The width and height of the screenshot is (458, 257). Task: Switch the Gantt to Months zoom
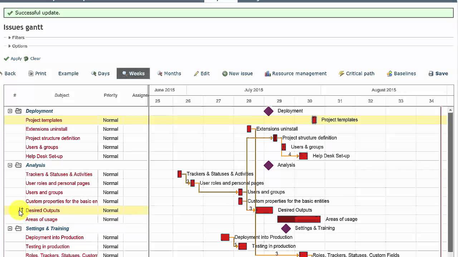point(169,74)
